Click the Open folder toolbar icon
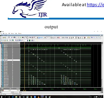 pyautogui.click(x=4, y=37)
